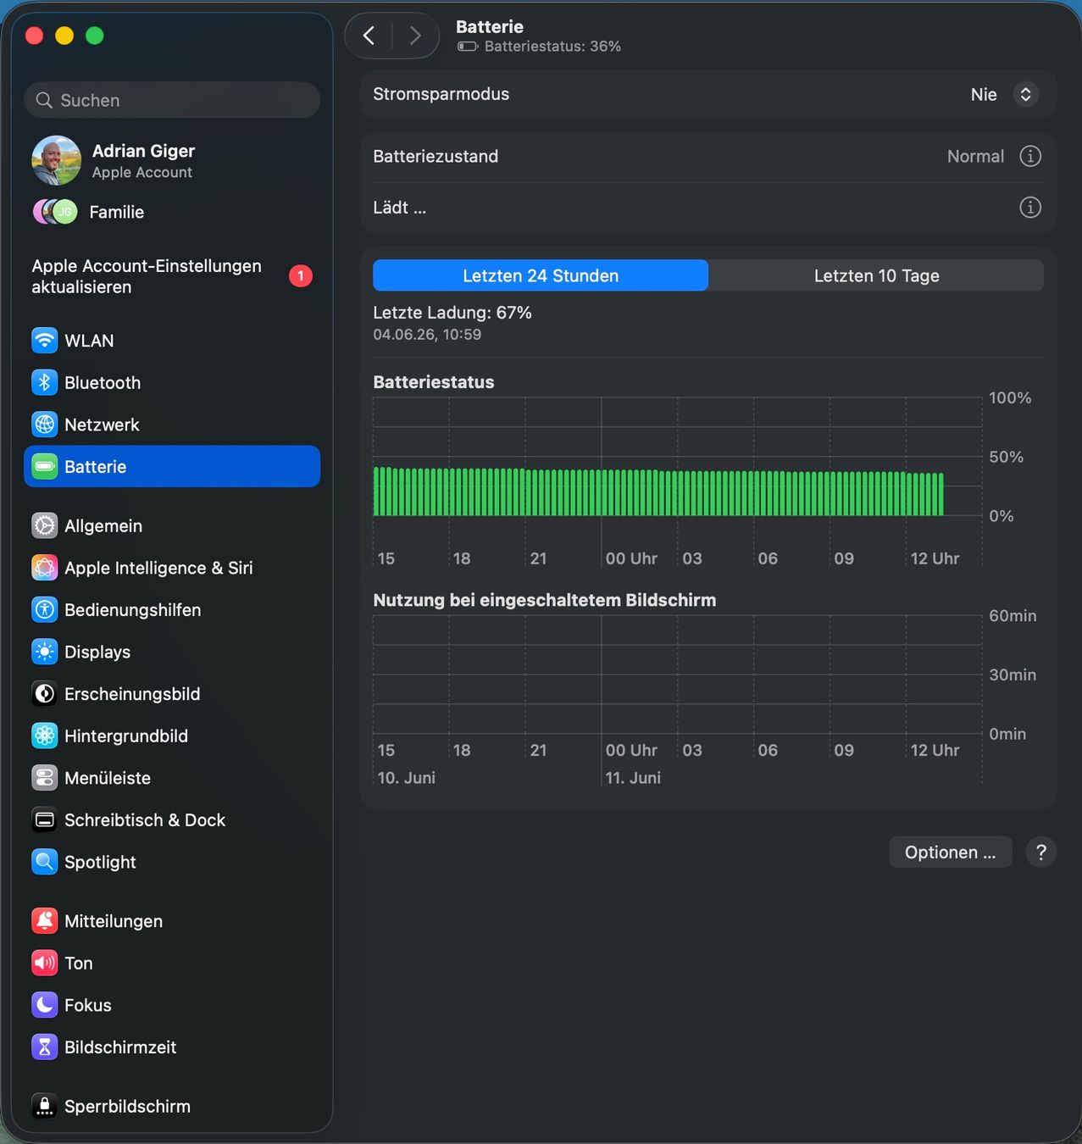The image size is (1082, 1144).
Task: Click the 'Batteriestatus: 36%' header text
Action: (552, 47)
